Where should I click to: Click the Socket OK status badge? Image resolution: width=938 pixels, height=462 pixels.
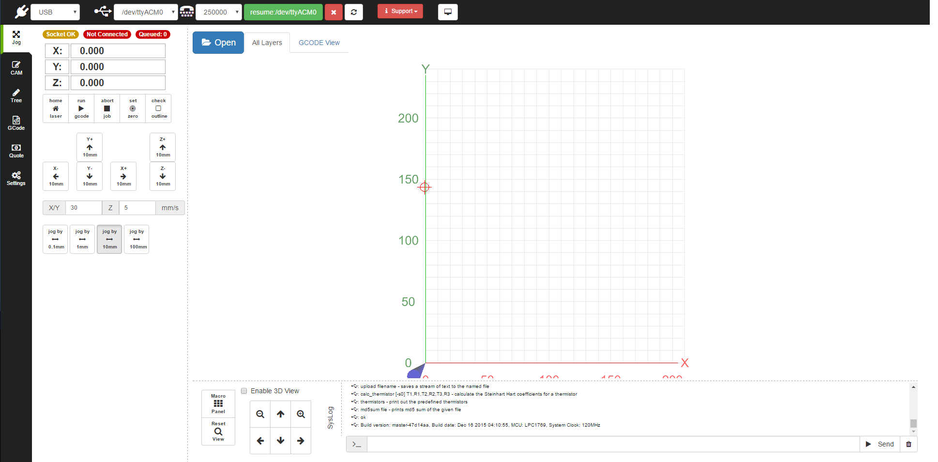click(61, 34)
